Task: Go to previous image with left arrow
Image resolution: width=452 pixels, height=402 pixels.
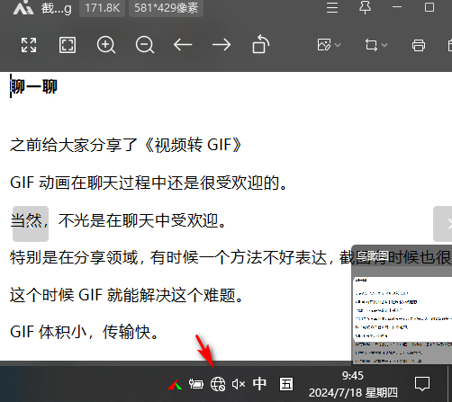Action: 183,45
